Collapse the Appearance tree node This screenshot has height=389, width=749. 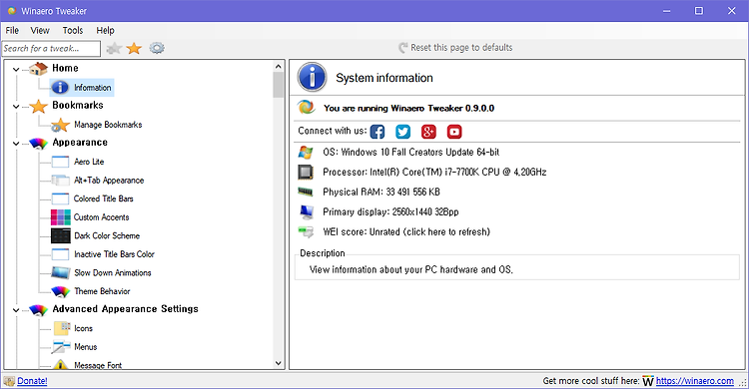[x=16, y=144]
